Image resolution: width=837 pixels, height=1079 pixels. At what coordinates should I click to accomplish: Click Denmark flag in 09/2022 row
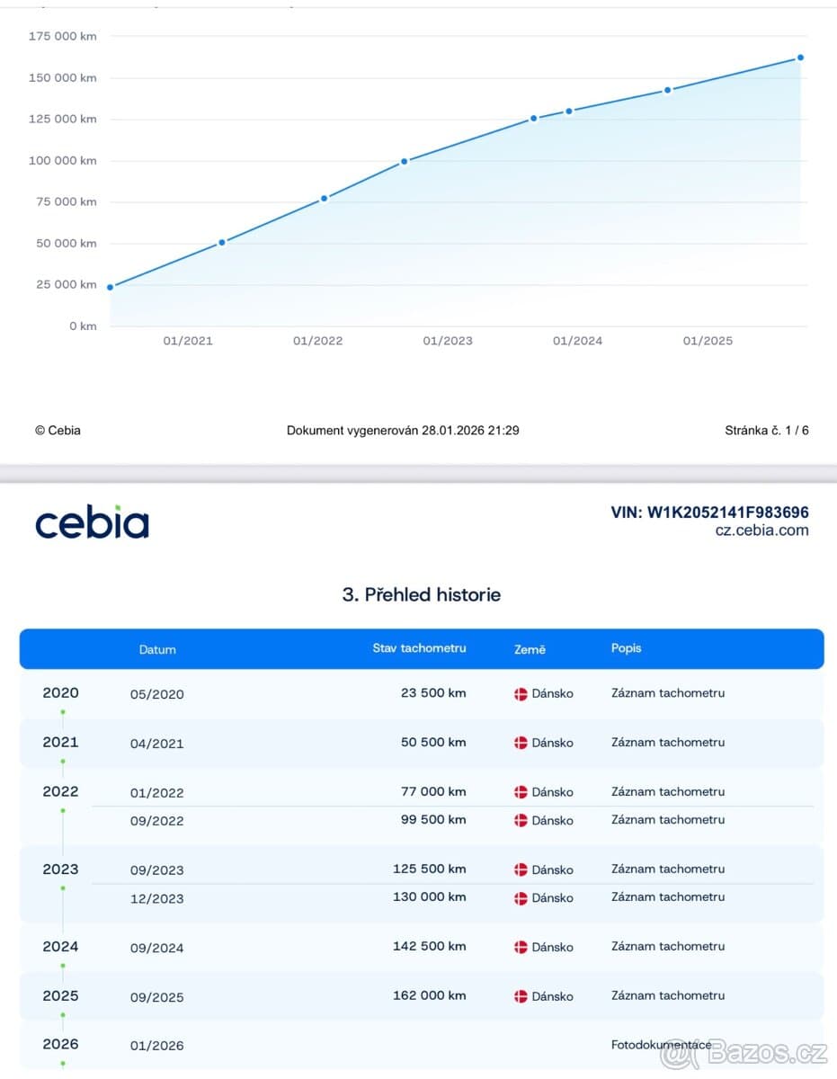[x=521, y=820]
